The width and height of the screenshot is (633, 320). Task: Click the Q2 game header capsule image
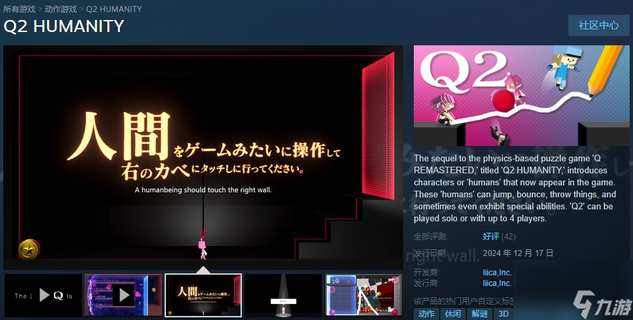(522, 95)
